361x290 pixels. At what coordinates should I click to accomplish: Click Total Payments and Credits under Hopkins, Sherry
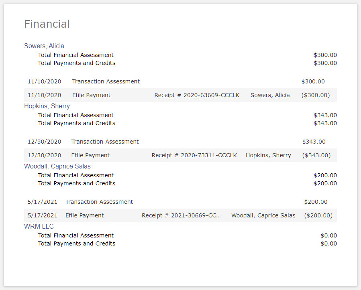coord(77,123)
